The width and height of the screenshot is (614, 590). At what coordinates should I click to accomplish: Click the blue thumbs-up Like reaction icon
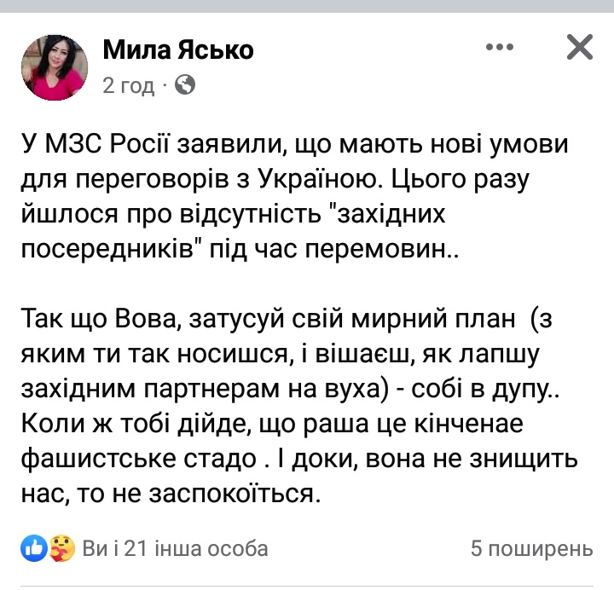[x=34, y=548]
